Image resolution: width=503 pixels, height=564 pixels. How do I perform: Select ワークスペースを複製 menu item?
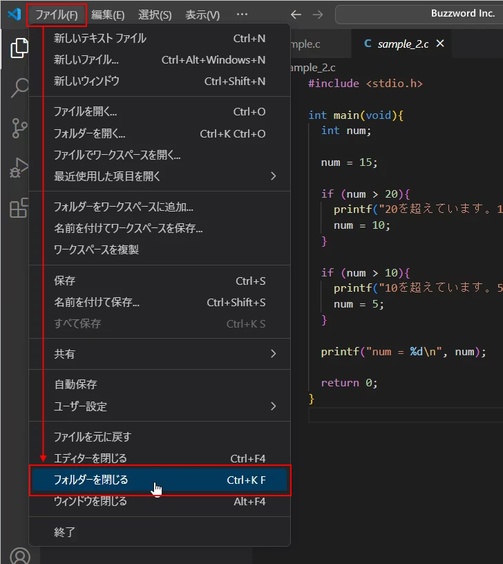coord(160,250)
